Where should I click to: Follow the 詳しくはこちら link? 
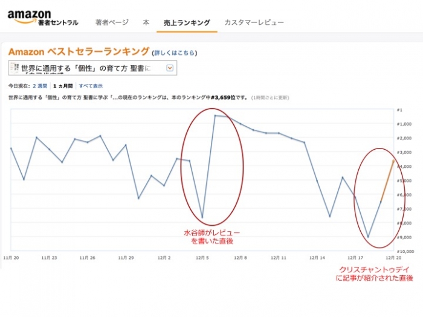pyautogui.click(x=174, y=53)
